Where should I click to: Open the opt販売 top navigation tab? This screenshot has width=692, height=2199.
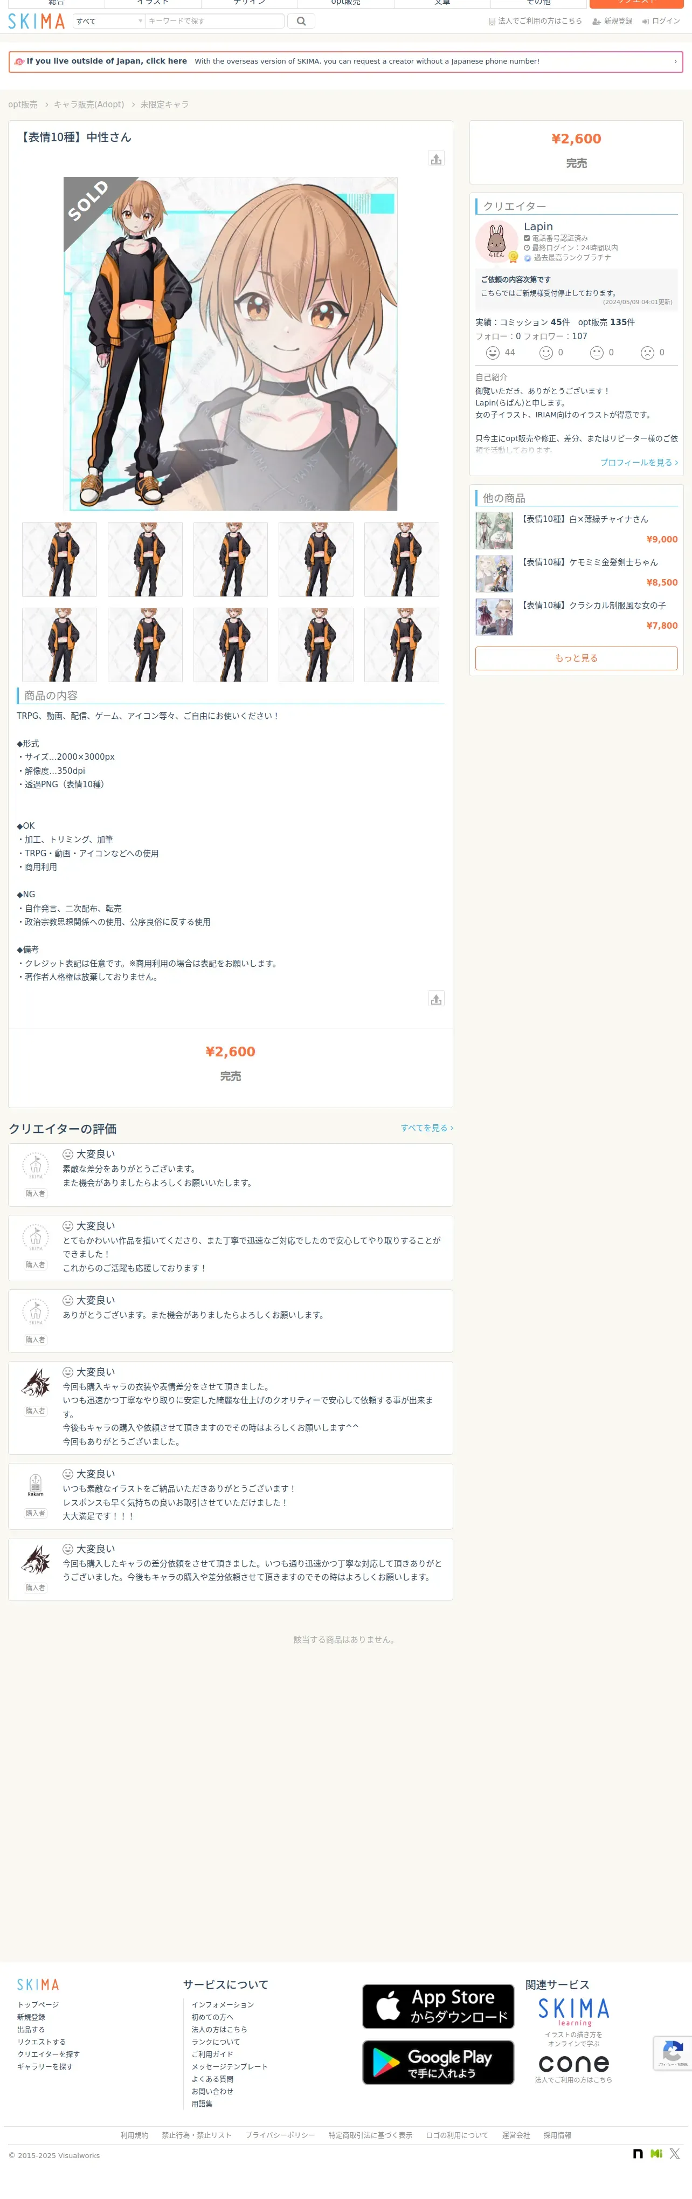click(x=345, y=3)
